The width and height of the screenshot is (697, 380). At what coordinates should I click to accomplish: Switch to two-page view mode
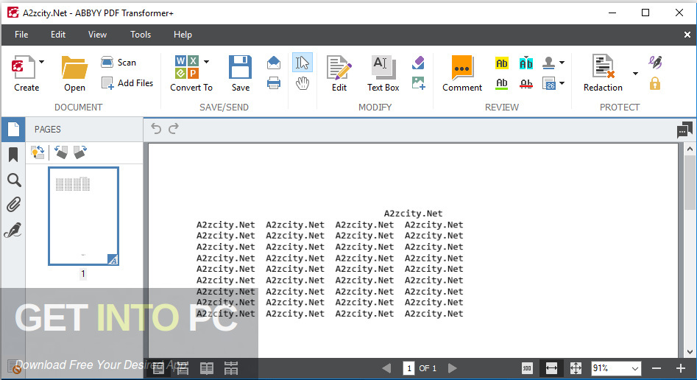coord(207,368)
